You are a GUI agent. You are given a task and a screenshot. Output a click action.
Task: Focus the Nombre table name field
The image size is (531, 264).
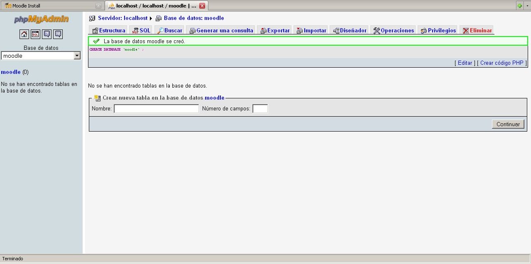(156, 109)
